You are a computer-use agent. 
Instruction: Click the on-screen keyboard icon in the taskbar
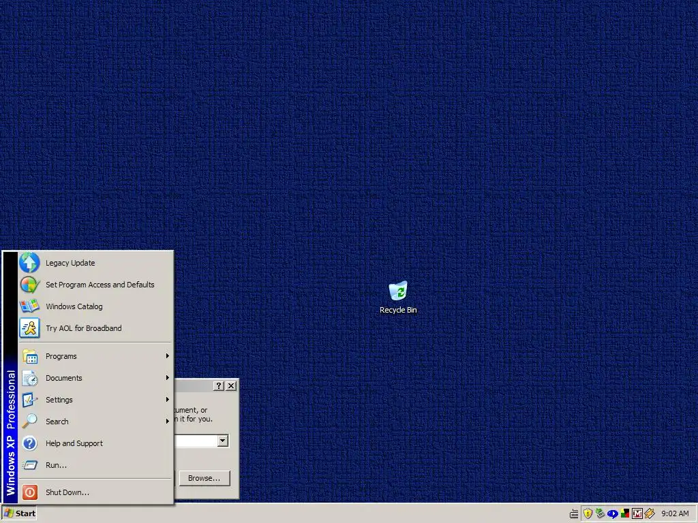pyautogui.click(x=574, y=514)
